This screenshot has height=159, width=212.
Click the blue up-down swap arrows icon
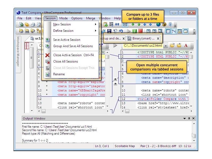(x=117, y=24)
